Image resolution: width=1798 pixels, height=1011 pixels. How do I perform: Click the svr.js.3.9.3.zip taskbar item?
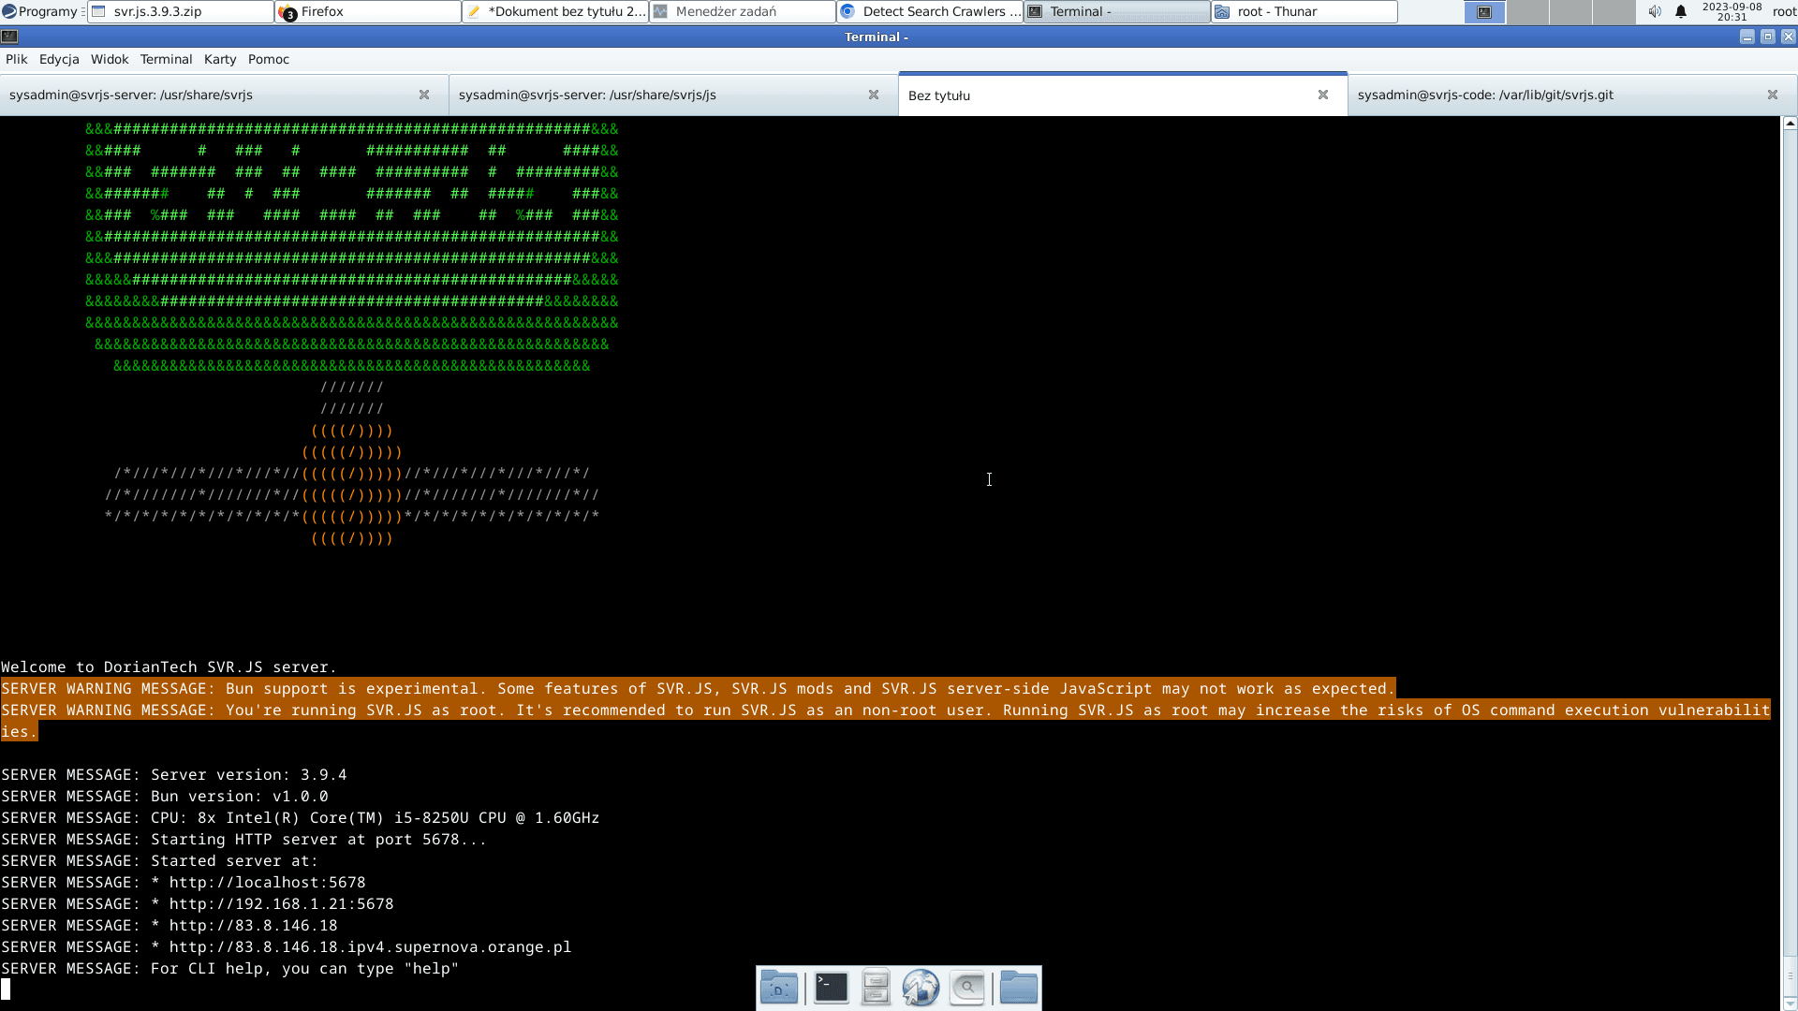(x=181, y=11)
